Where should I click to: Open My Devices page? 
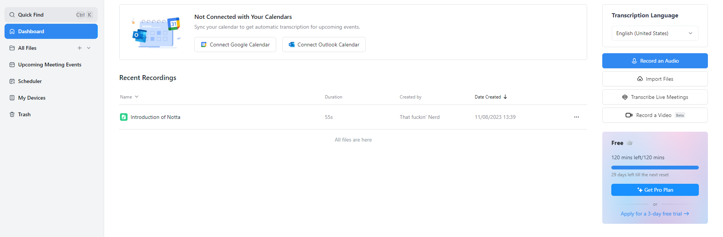pyautogui.click(x=51, y=98)
